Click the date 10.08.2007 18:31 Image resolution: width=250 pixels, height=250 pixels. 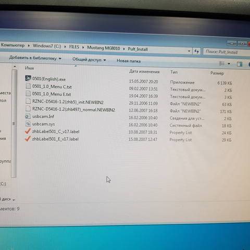(143, 132)
